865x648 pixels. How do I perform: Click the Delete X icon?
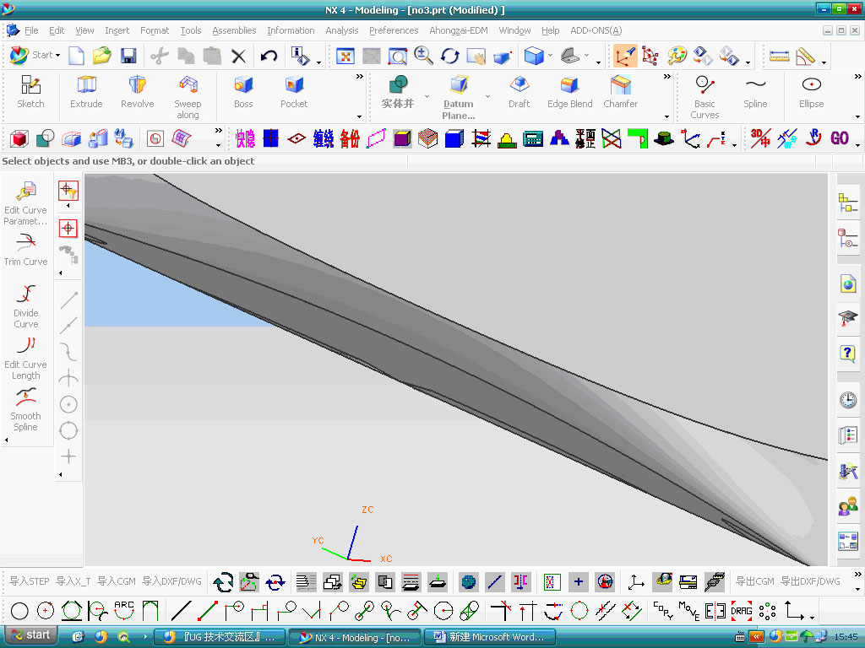238,56
